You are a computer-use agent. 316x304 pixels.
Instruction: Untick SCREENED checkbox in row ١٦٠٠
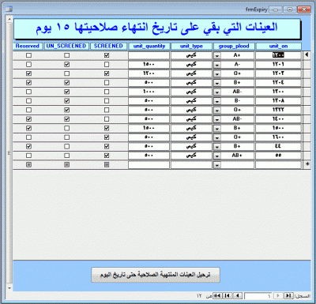[107, 137]
